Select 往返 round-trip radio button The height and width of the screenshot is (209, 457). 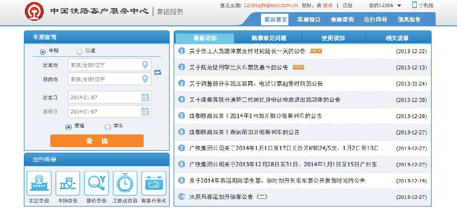pyautogui.click(x=79, y=52)
